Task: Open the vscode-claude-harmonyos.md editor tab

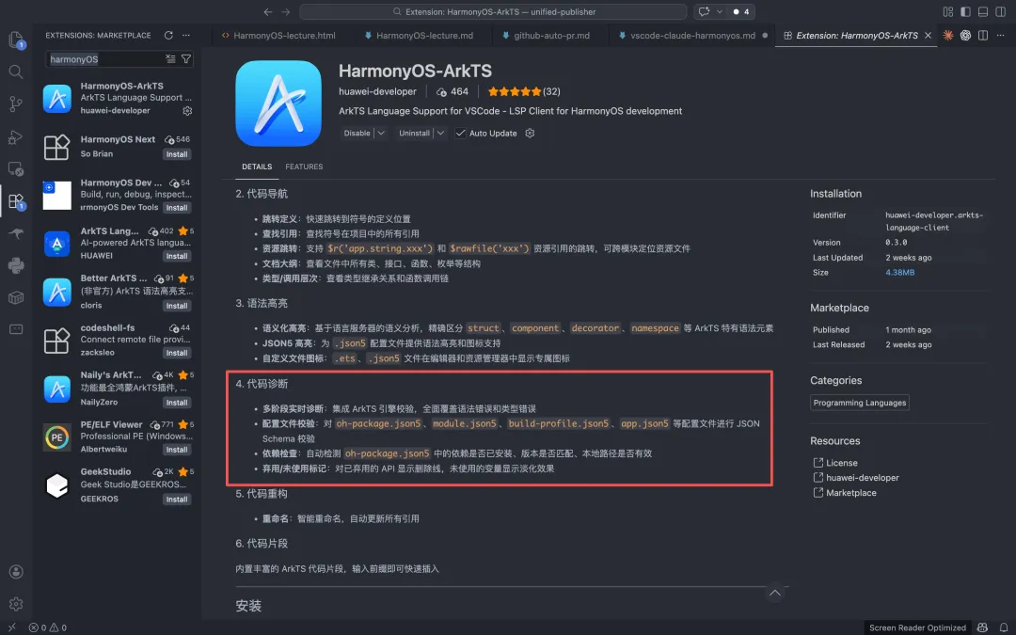Action: tap(692, 35)
